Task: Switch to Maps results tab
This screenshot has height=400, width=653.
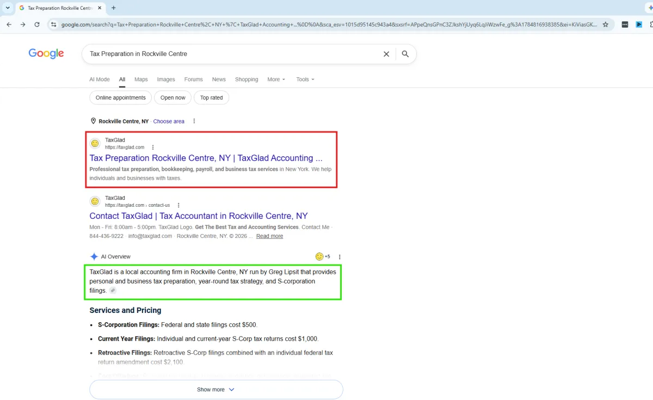Action: (x=141, y=79)
